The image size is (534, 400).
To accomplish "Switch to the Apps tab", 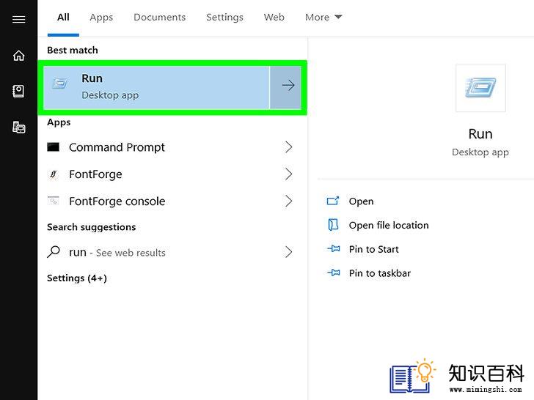I will [101, 18].
